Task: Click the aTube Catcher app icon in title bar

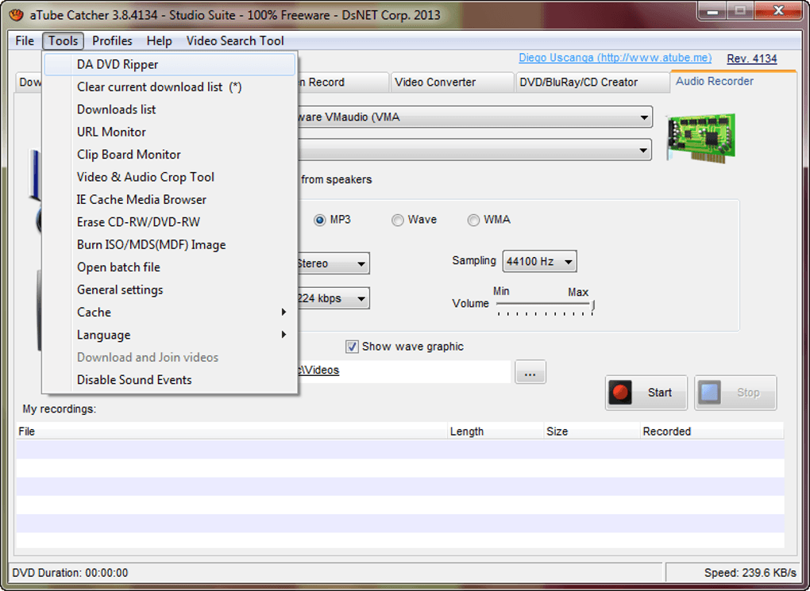Action: click(x=16, y=14)
